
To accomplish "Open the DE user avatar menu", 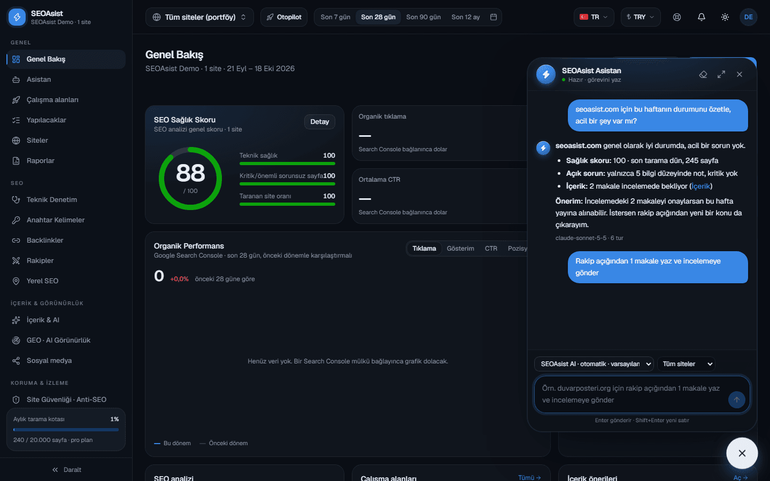I will (x=749, y=17).
